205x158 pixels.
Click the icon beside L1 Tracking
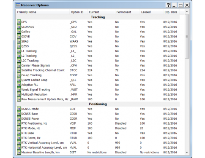coord(19,51)
